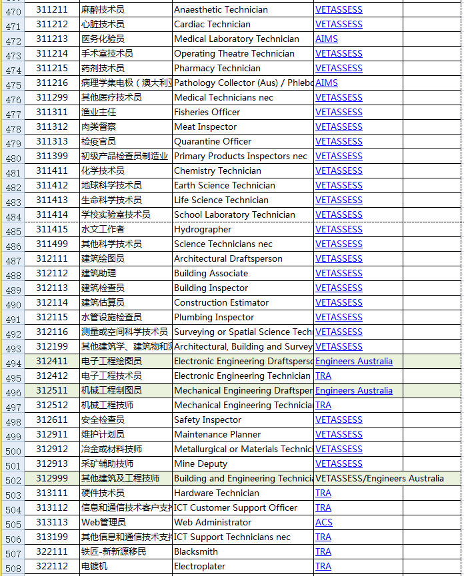Select cell '水文工作者'
Screen dimensions: 464x576
click(126, 230)
